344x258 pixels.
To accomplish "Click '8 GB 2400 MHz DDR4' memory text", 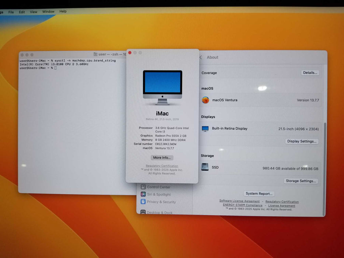I will [170, 140].
